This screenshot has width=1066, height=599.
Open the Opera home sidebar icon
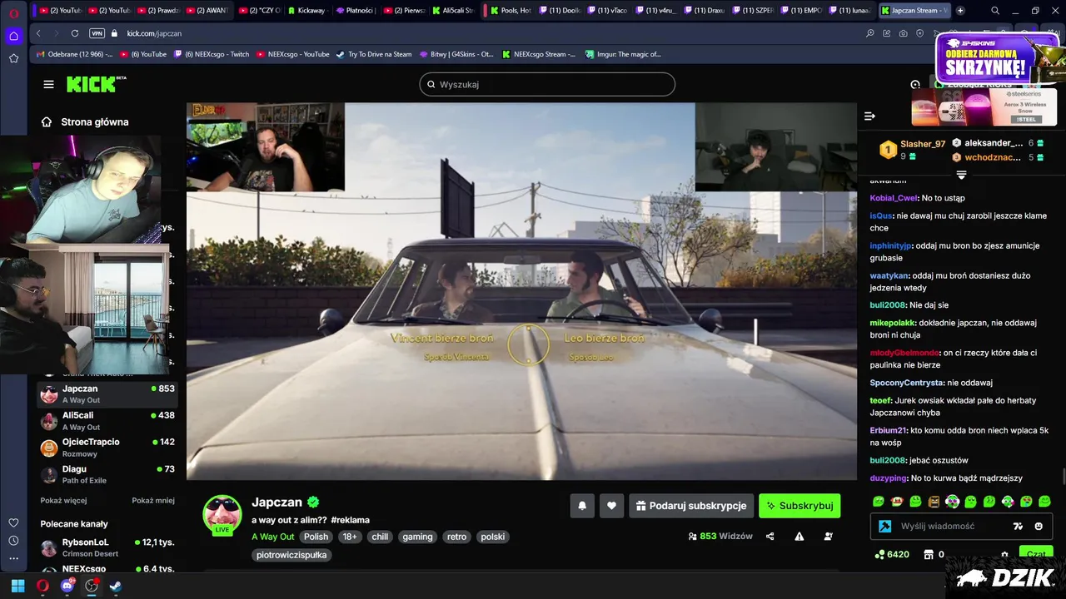coord(13,36)
